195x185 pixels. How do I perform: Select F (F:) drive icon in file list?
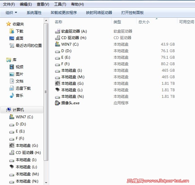click(58, 64)
